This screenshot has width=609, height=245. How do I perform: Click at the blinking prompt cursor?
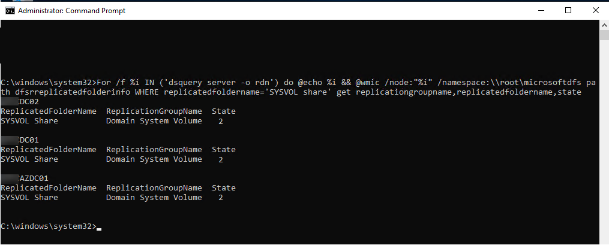pos(99,229)
